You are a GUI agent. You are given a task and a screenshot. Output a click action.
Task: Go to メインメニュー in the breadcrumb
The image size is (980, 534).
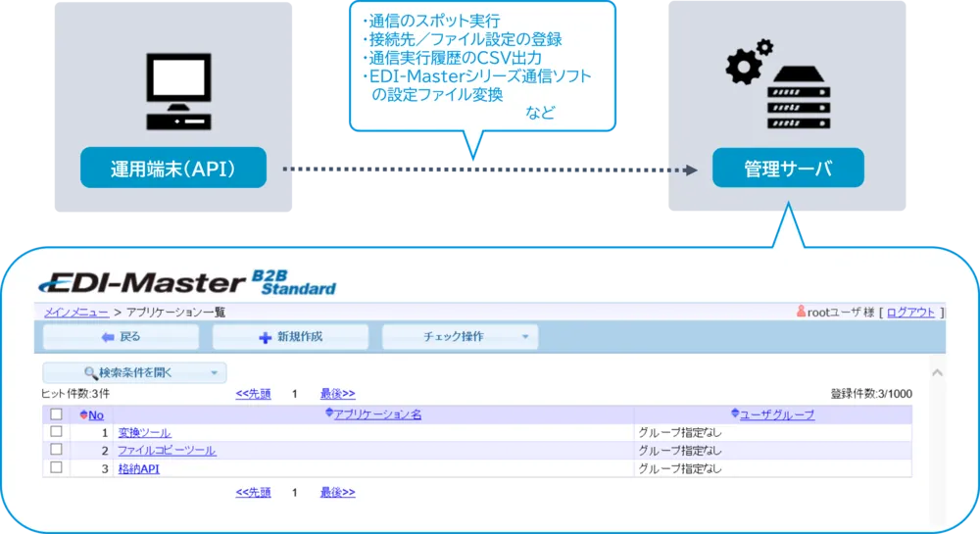(x=76, y=313)
